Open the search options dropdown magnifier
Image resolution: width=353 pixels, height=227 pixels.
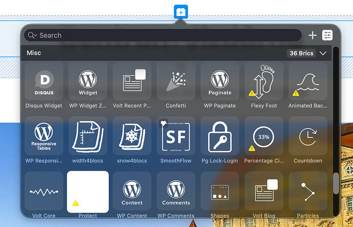(32, 35)
